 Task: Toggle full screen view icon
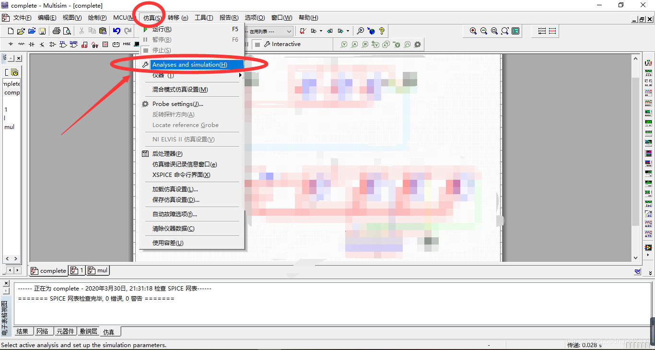[x=515, y=31]
